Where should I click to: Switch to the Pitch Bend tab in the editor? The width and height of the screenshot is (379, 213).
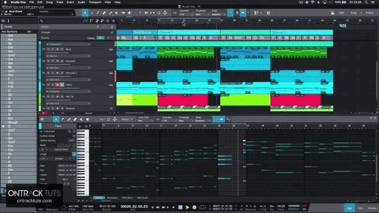[127, 198]
